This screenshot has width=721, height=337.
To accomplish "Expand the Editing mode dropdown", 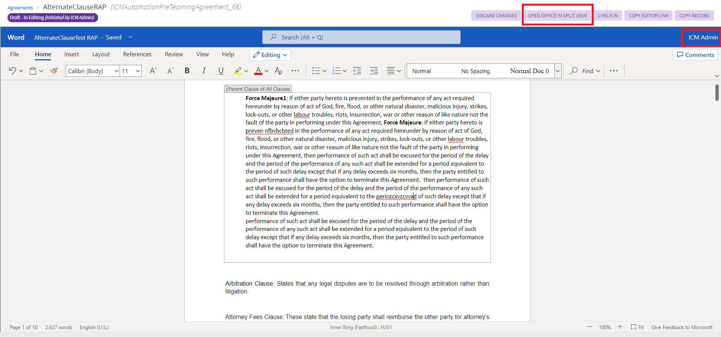I will (270, 55).
